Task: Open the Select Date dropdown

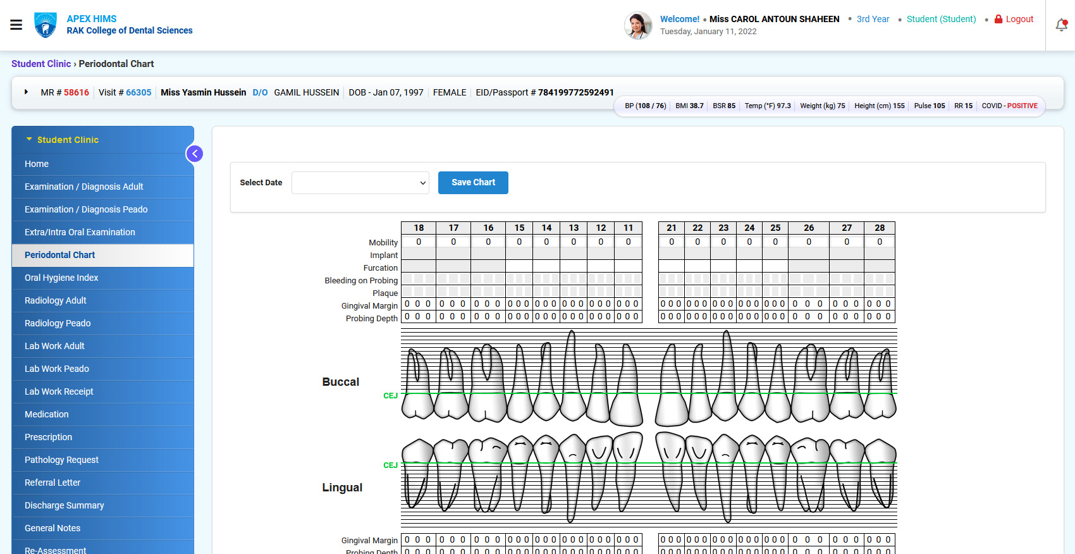Action: point(360,183)
